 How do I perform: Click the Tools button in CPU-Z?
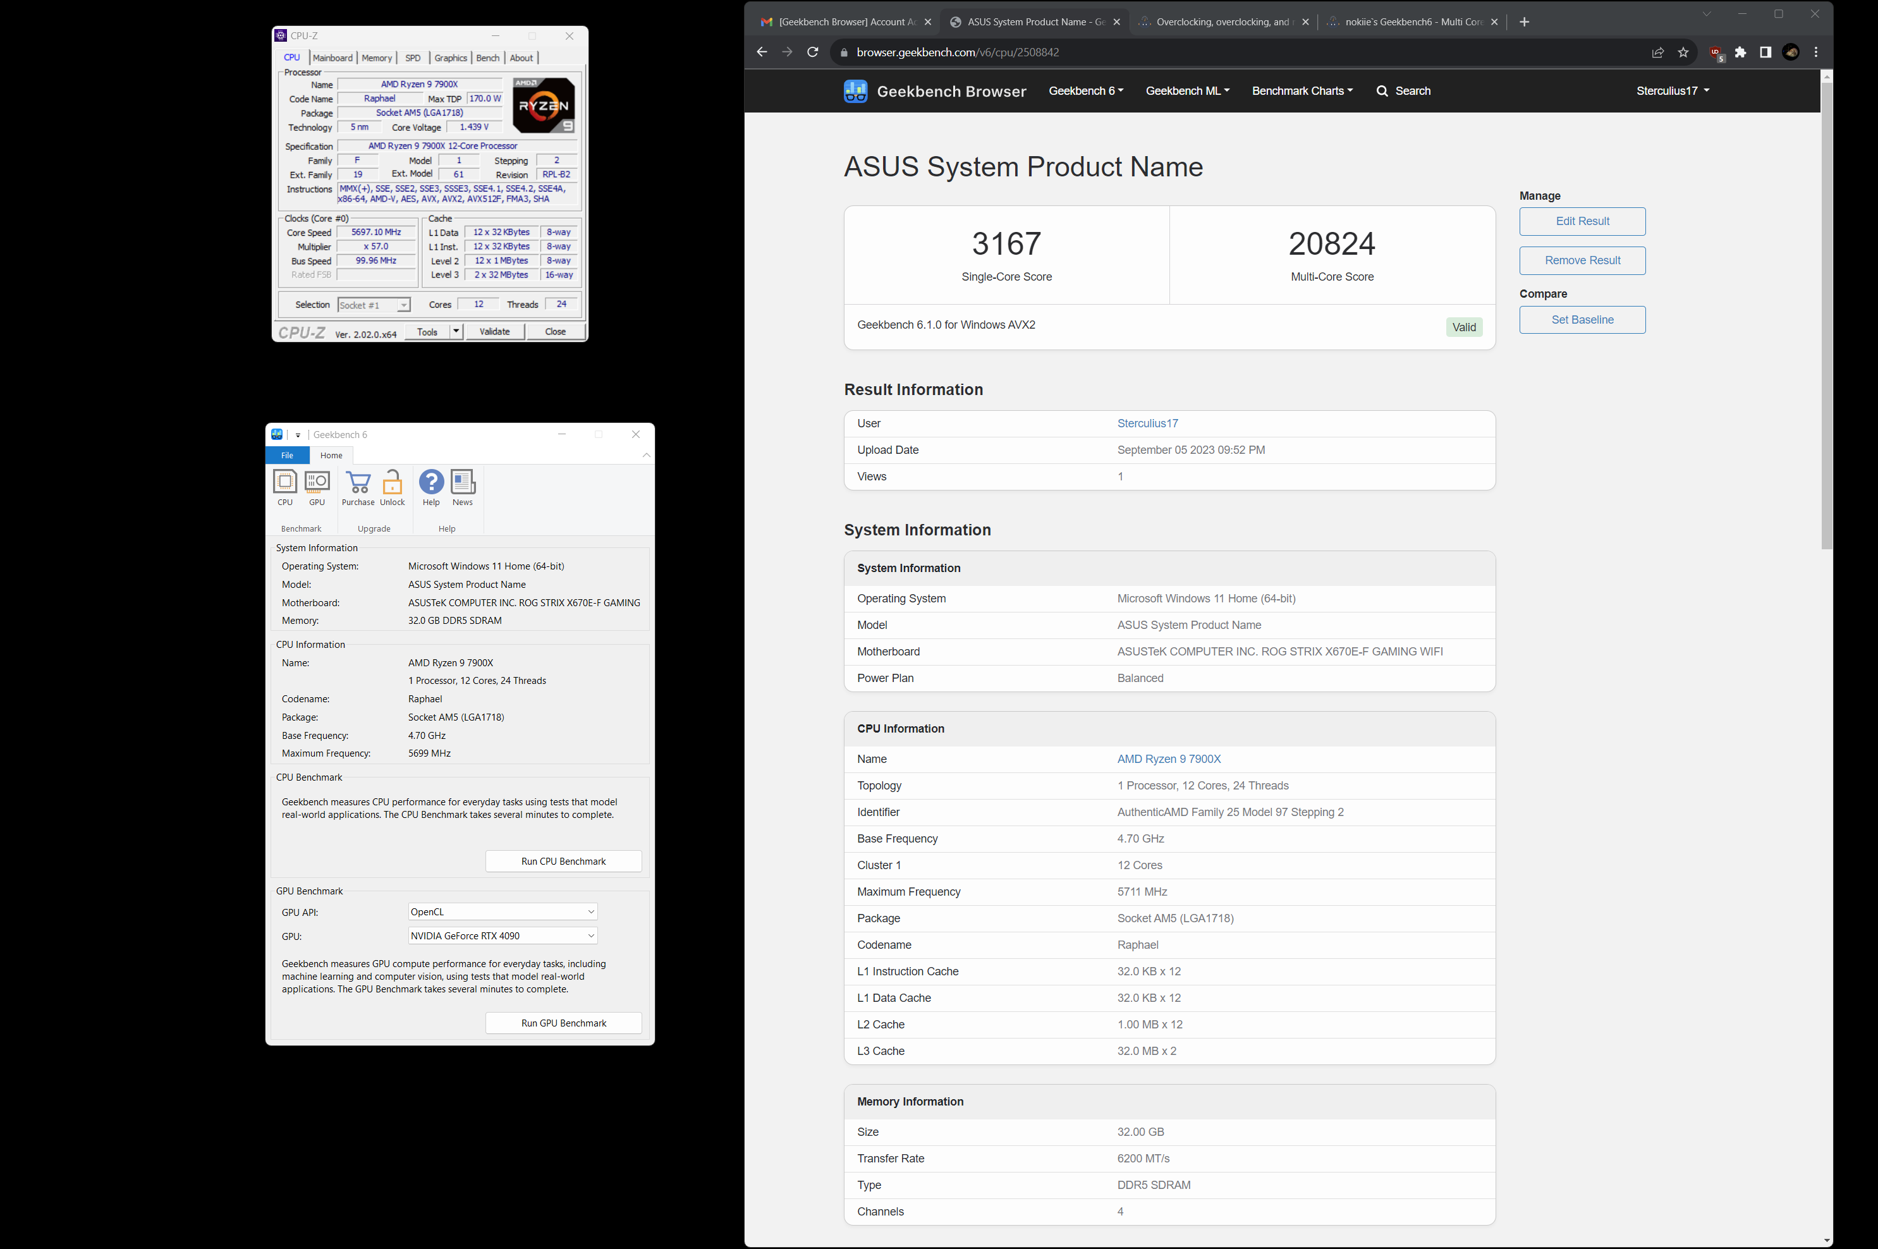[427, 331]
